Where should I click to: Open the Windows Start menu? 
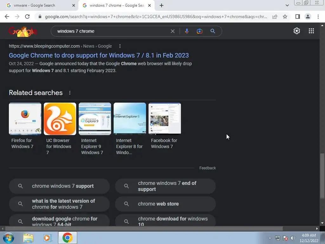(8, 238)
